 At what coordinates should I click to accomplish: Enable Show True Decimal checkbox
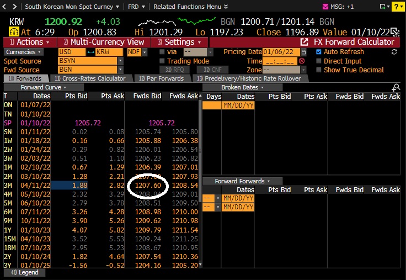(319, 70)
